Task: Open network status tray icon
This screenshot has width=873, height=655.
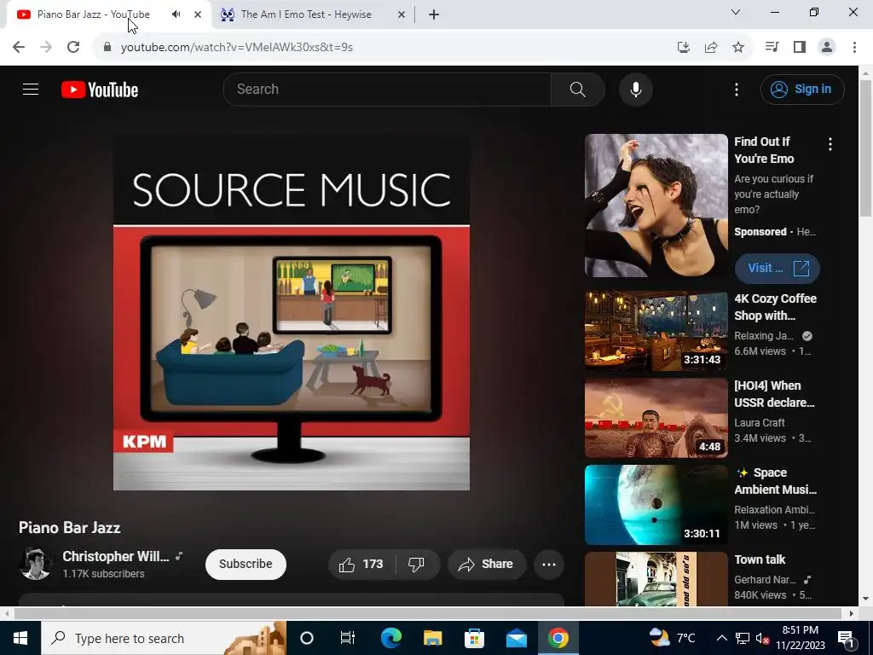Action: point(743,638)
